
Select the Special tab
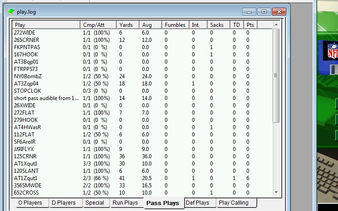click(94, 203)
